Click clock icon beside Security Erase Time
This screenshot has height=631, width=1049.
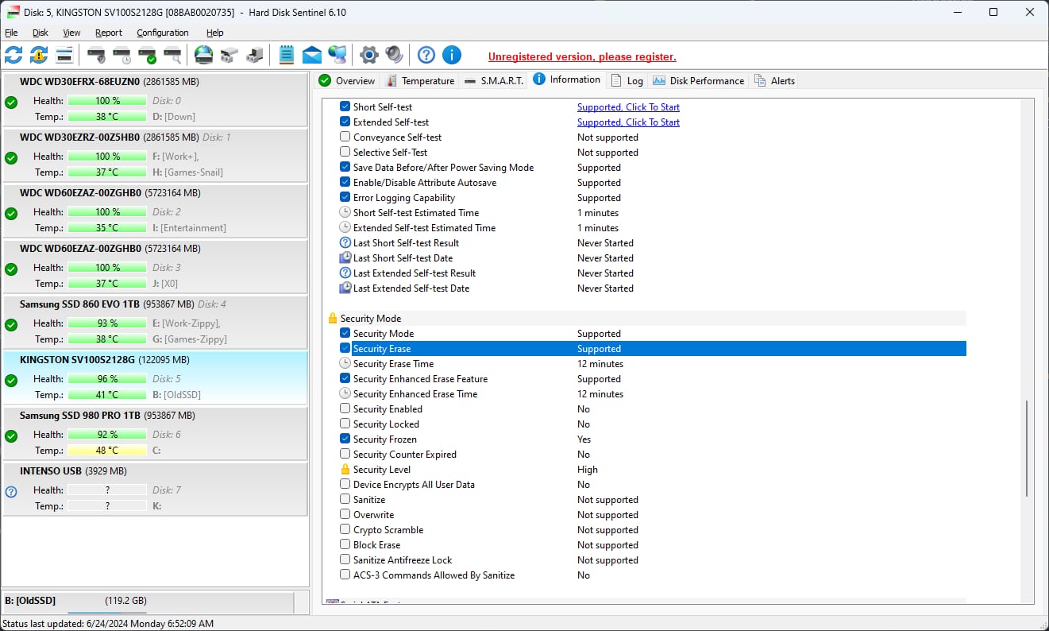[x=345, y=364]
